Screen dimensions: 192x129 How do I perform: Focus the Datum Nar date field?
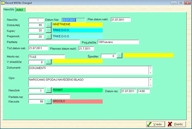[x=73, y=20]
